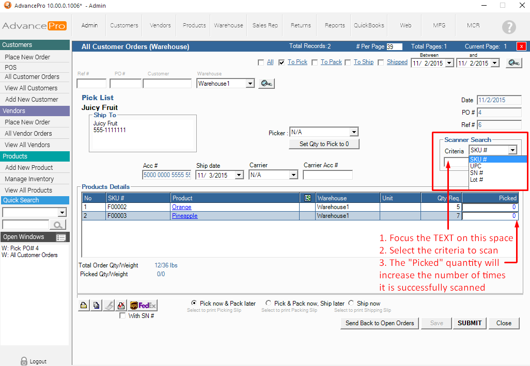Select the Ship now radio button
The image size is (530, 366).
[351, 304]
